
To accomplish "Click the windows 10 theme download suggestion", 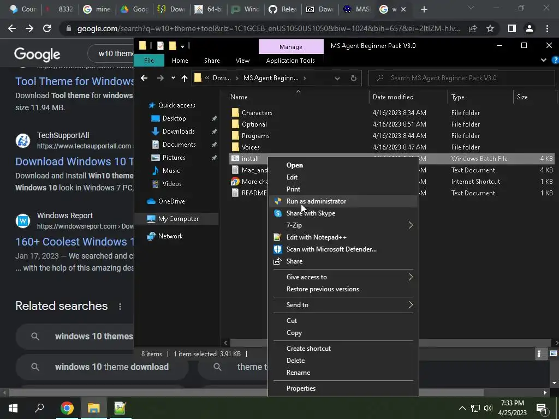I will [x=102, y=367].
